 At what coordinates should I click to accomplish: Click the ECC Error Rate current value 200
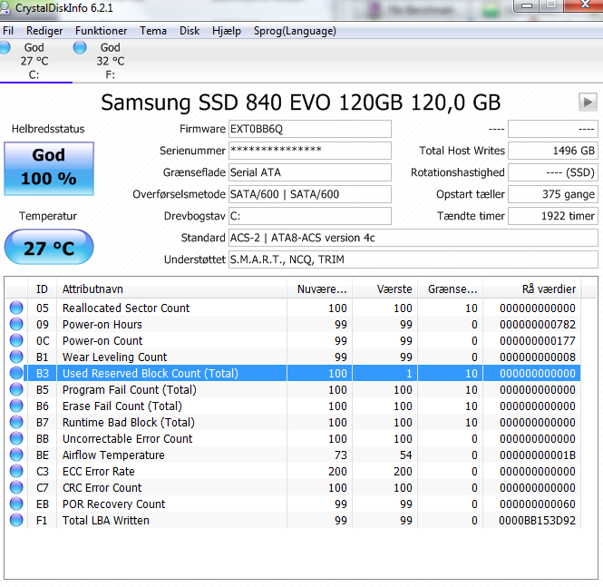tap(337, 471)
